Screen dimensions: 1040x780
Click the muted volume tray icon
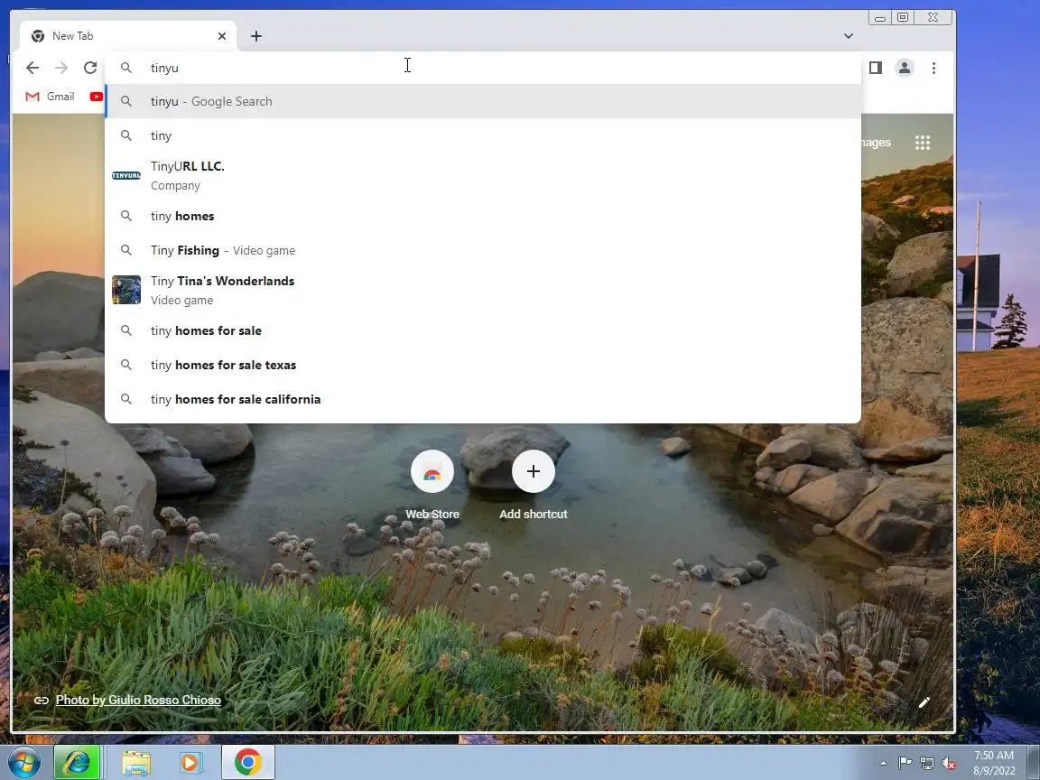(949, 763)
